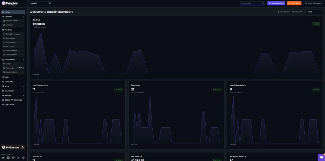Expand the Apps section

pyautogui.click(x=23, y=86)
